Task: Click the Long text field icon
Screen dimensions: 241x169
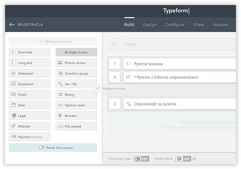Action: point(13,62)
